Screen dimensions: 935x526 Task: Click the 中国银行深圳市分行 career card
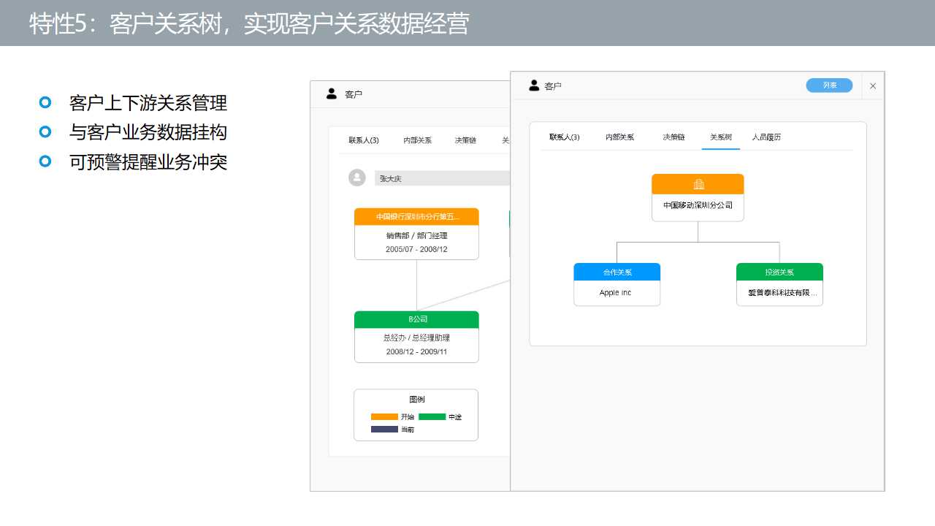pyautogui.click(x=416, y=234)
